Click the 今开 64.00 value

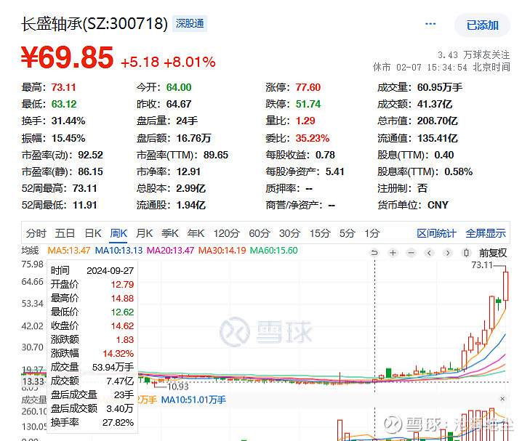179,87
